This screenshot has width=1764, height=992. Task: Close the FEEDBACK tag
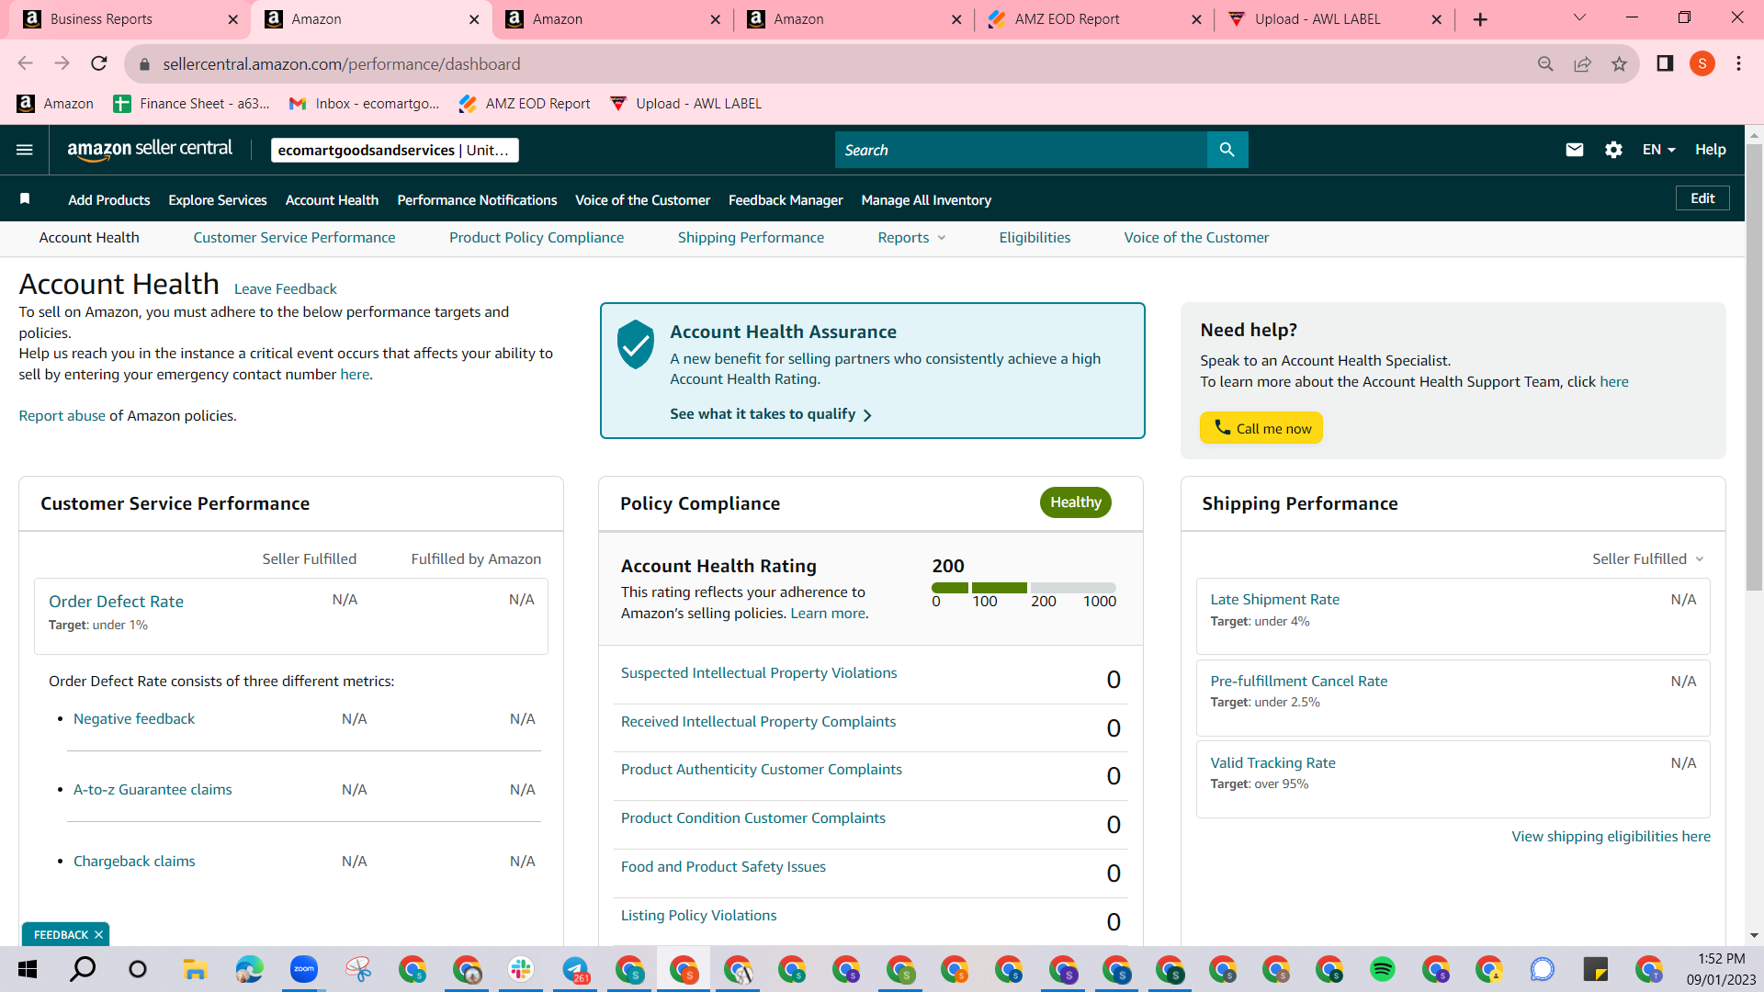point(98,935)
